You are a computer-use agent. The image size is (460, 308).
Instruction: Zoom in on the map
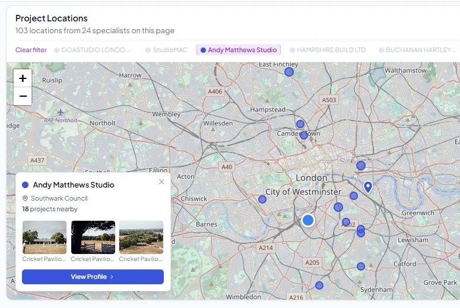click(x=23, y=78)
